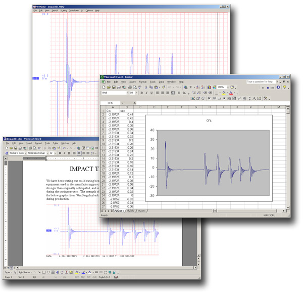Toggle Italic in Excel formatting toolbar
This screenshot has height=294, width=303.
click(x=146, y=93)
